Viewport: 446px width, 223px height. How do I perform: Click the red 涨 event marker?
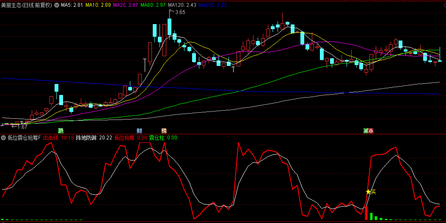click(371, 131)
